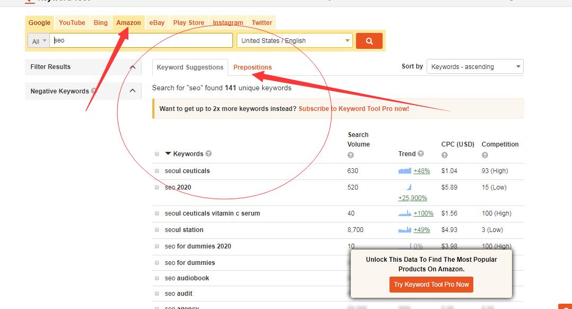Click the Try Keyword Tool Pro Now button
The image size is (572, 309).
(431, 284)
